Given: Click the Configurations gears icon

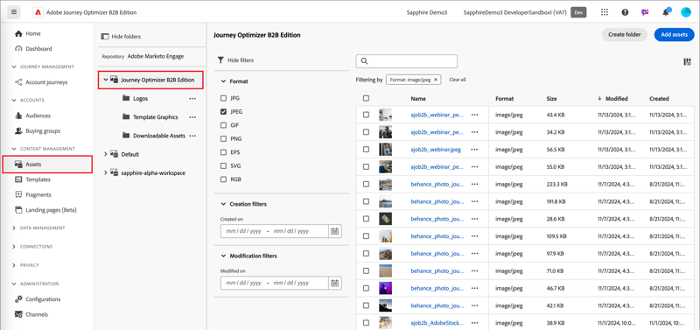Looking at the screenshot, I should pos(18,299).
